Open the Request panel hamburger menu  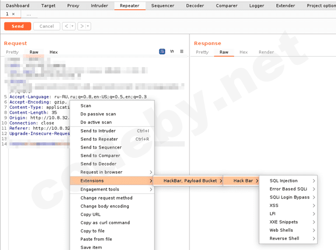click(181, 52)
